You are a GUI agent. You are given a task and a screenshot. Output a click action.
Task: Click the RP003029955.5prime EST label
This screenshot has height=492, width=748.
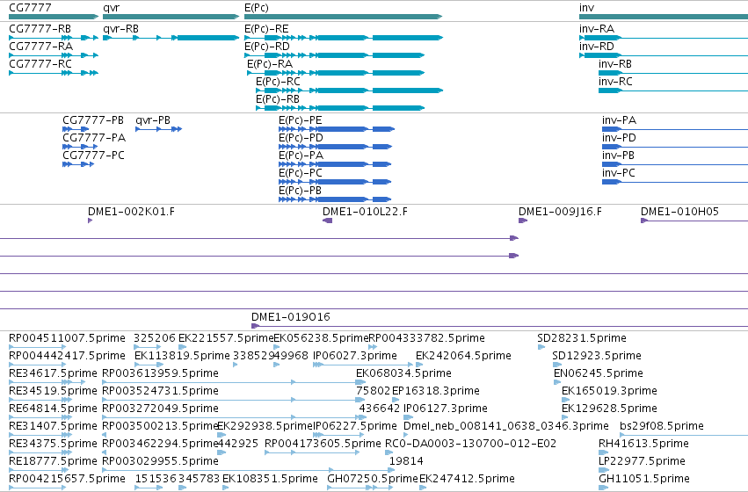161,462
